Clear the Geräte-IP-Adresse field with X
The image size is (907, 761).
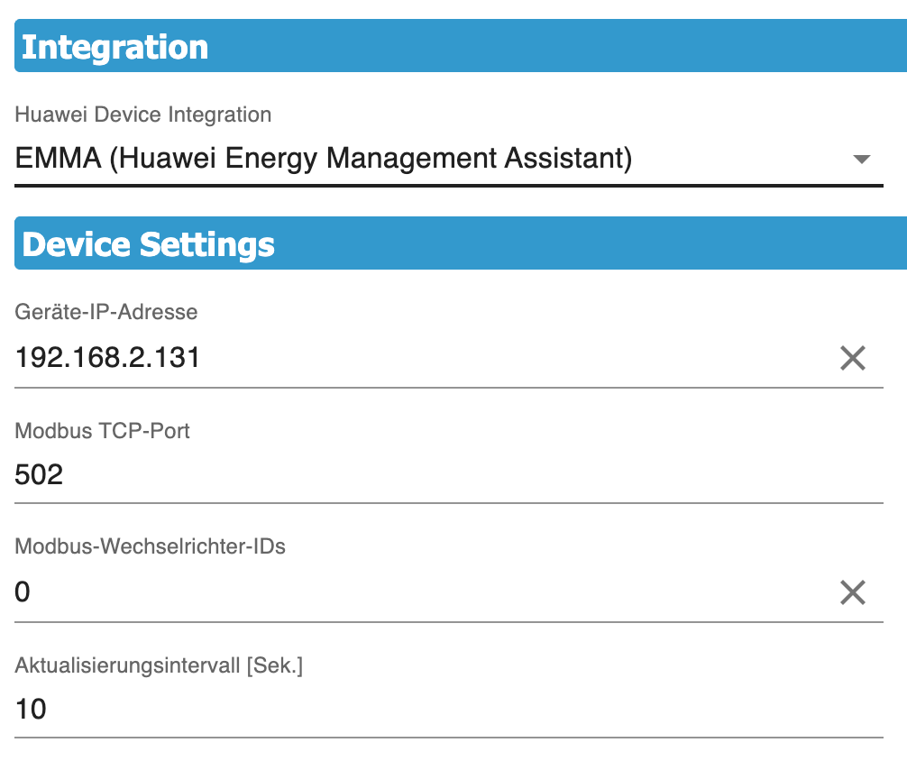[x=852, y=359]
